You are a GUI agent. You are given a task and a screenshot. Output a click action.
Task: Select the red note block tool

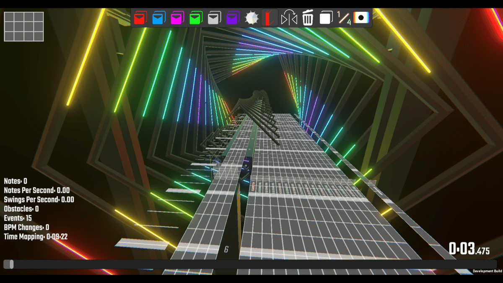[140, 18]
